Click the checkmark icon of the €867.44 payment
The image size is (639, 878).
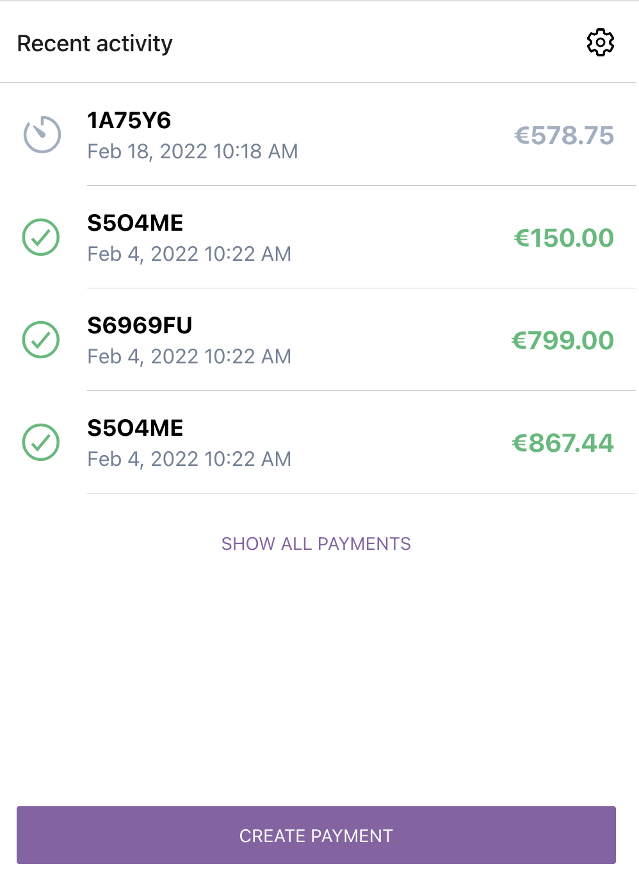click(x=41, y=442)
